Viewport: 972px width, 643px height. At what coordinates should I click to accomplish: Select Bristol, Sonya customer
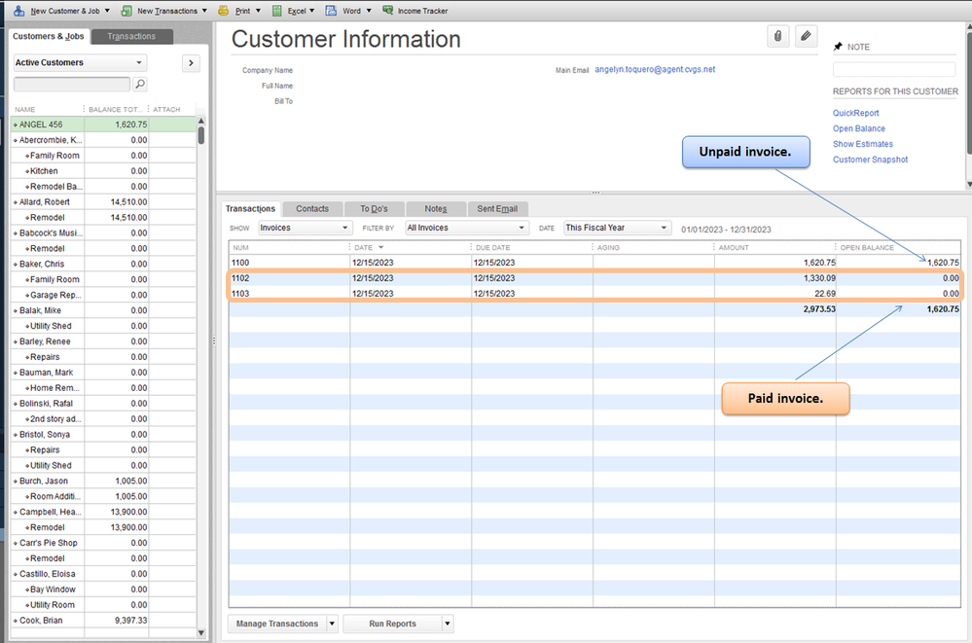[x=103, y=434]
